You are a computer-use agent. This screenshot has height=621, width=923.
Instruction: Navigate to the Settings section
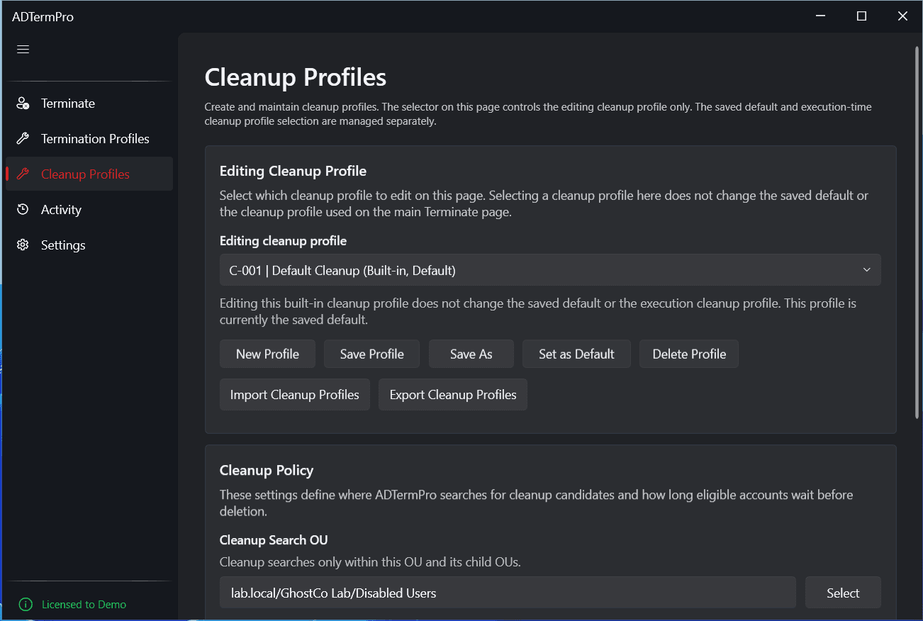[x=63, y=245]
